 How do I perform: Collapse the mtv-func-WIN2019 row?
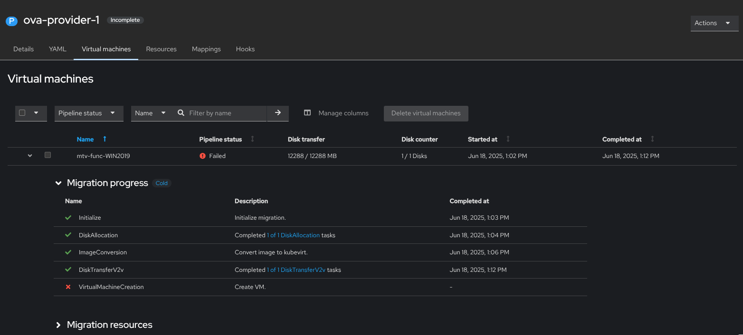click(30, 156)
